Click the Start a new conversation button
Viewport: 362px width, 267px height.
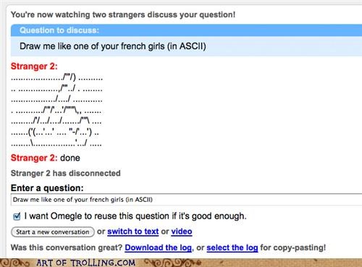[x=53, y=232]
